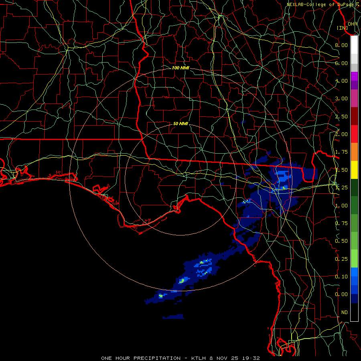Select the white swatch in the color scale
The height and width of the screenshot is (361, 361).
pyautogui.click(x=354, y=45)
